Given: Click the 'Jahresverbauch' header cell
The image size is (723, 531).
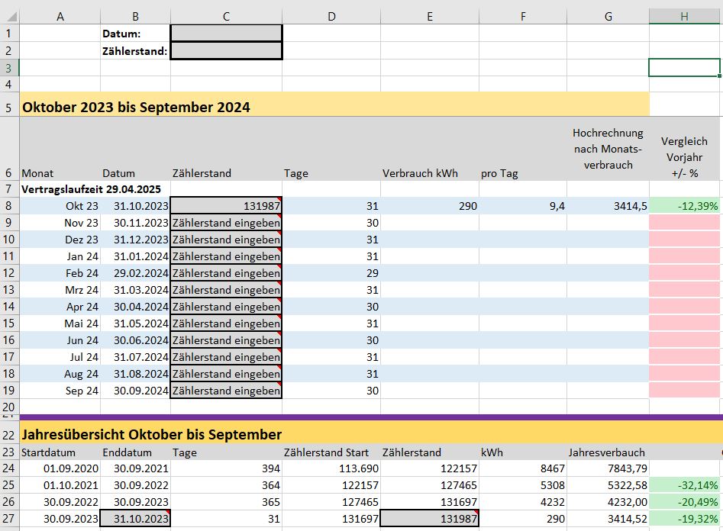Looking at the screenshot, I should (x=608, y=452).
